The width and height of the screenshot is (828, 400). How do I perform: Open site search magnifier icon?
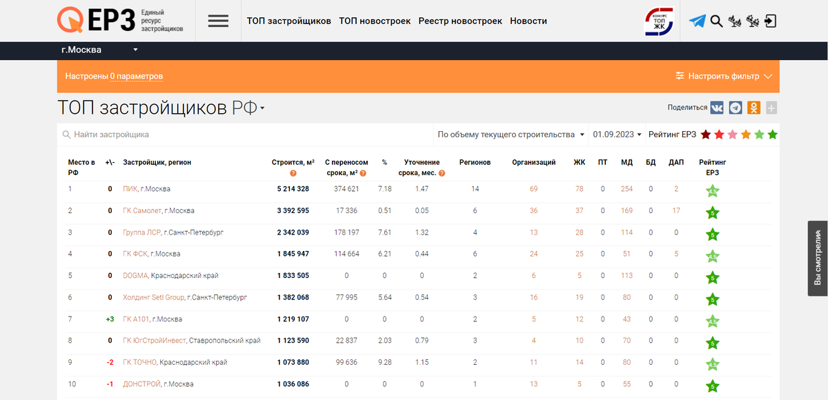click(716, 21)
